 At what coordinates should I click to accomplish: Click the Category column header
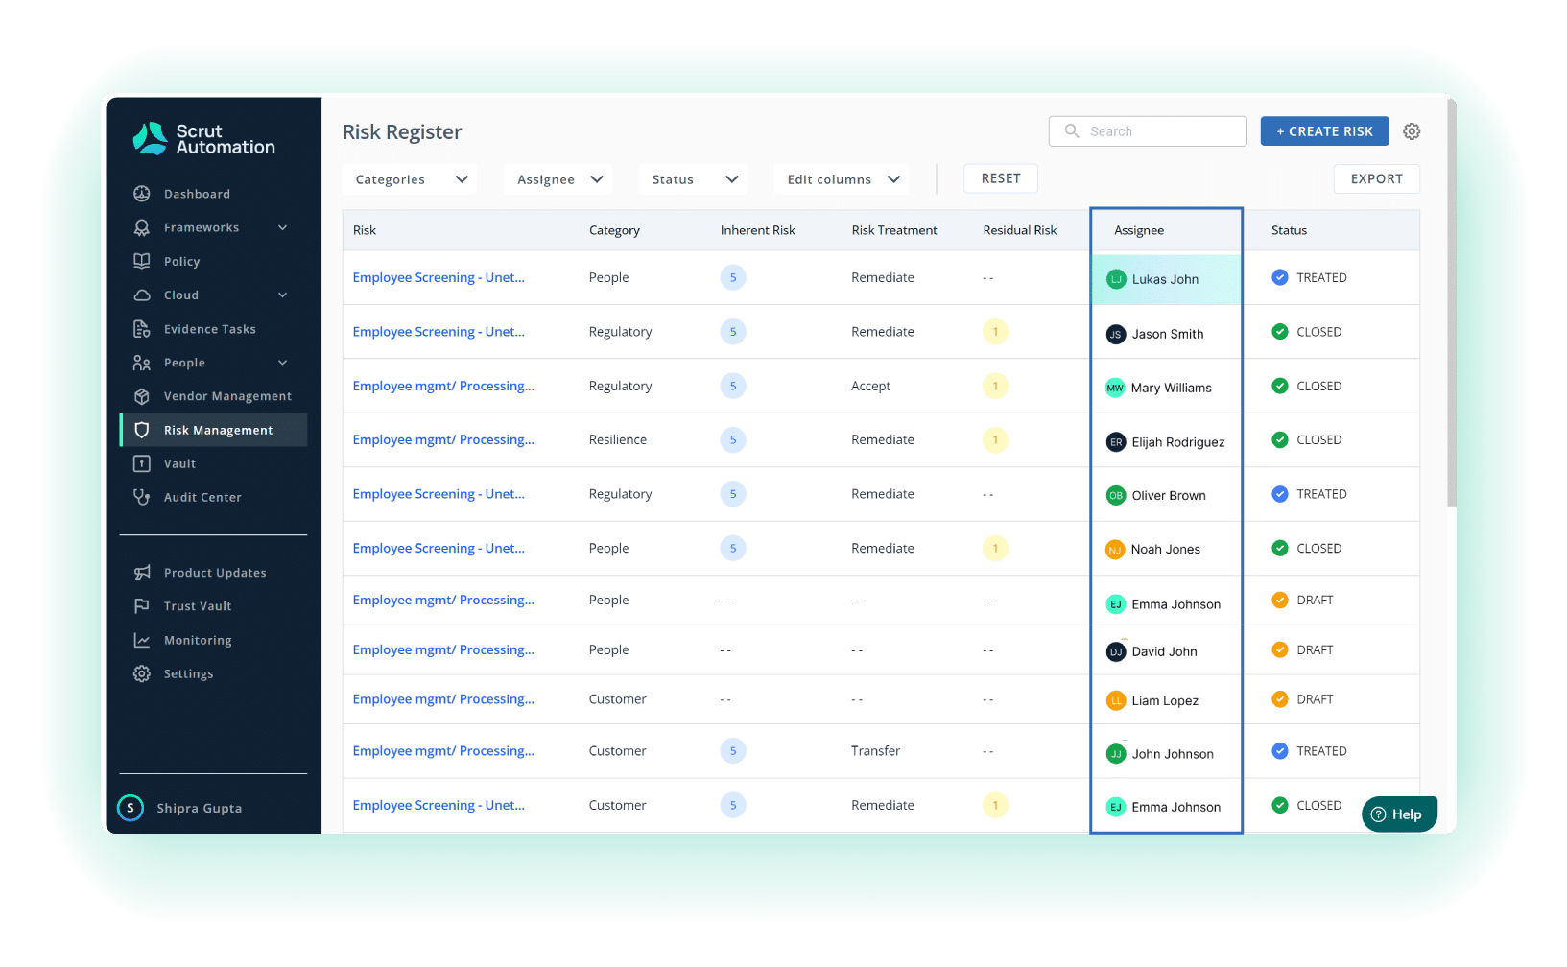click(x=614, y=230)
